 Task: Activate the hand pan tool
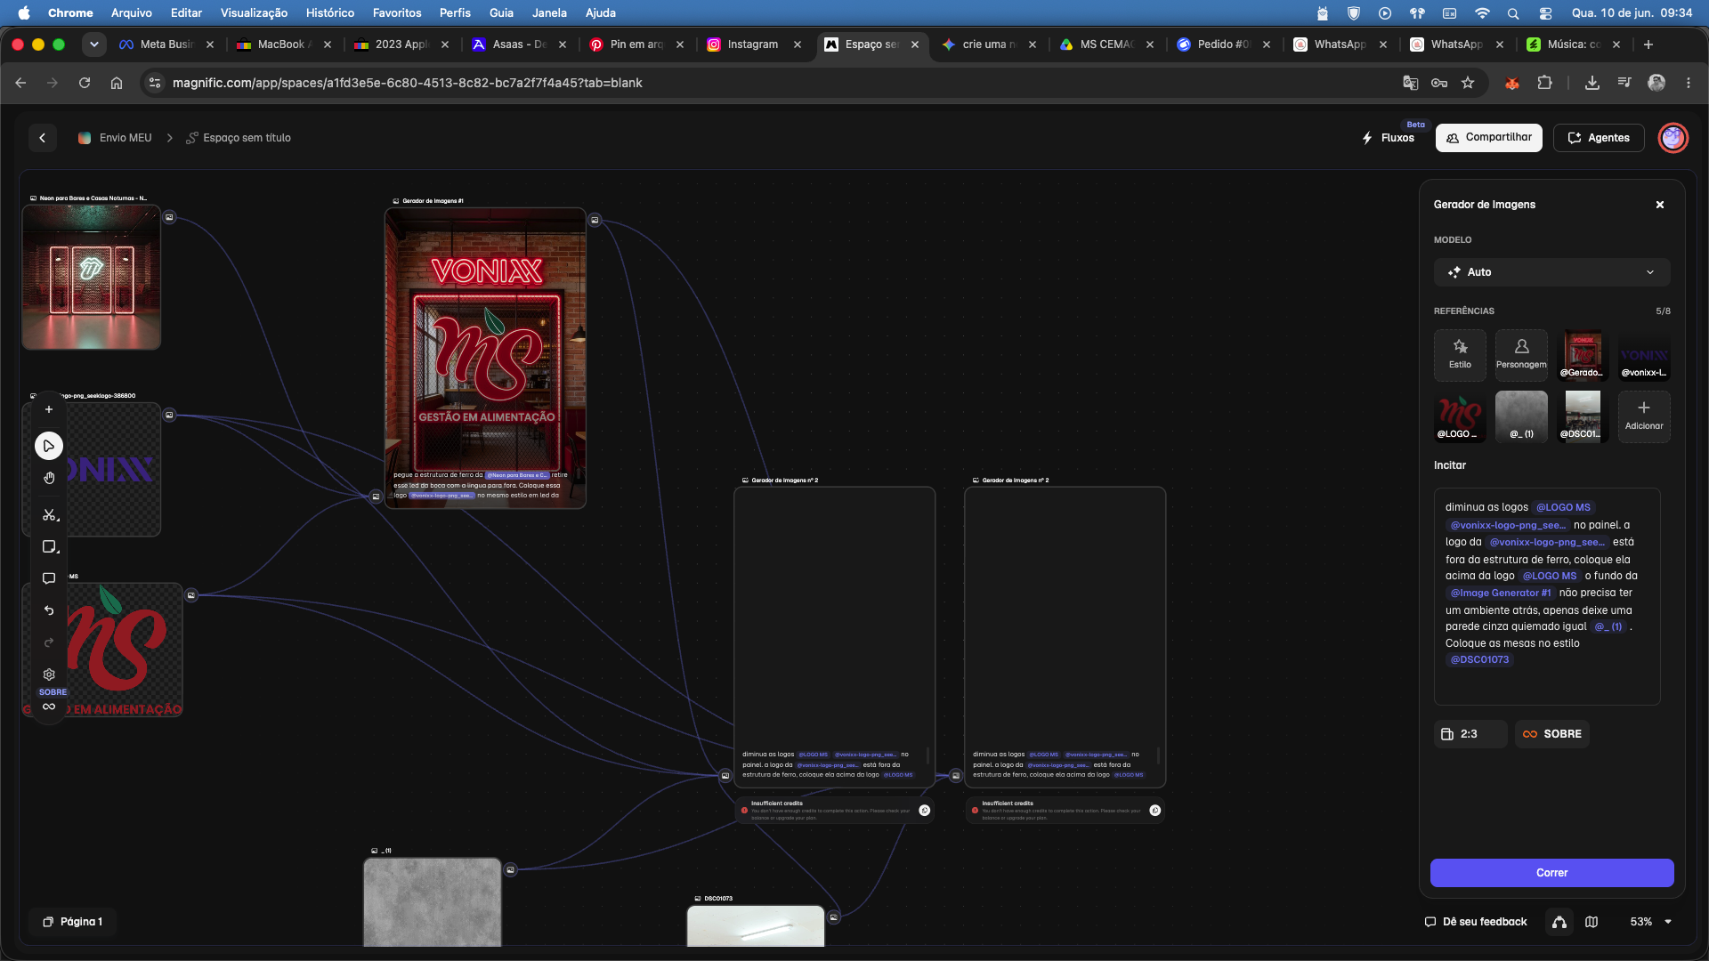[x=49, y=479]
